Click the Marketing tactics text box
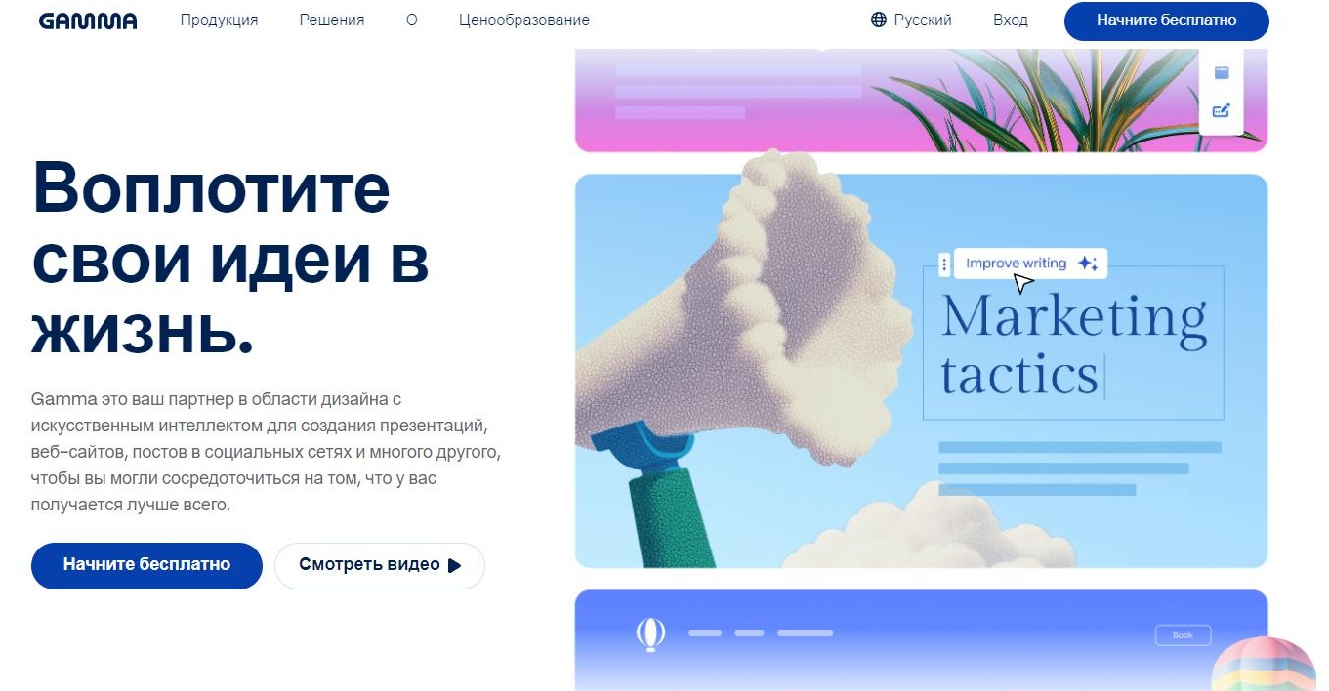This screenshot has width=1329, height=691. click(x=1073, y=344)
